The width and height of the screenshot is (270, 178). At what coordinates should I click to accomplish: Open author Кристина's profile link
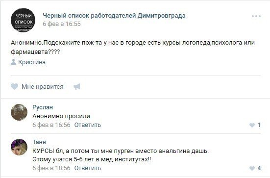click(32, 62)
